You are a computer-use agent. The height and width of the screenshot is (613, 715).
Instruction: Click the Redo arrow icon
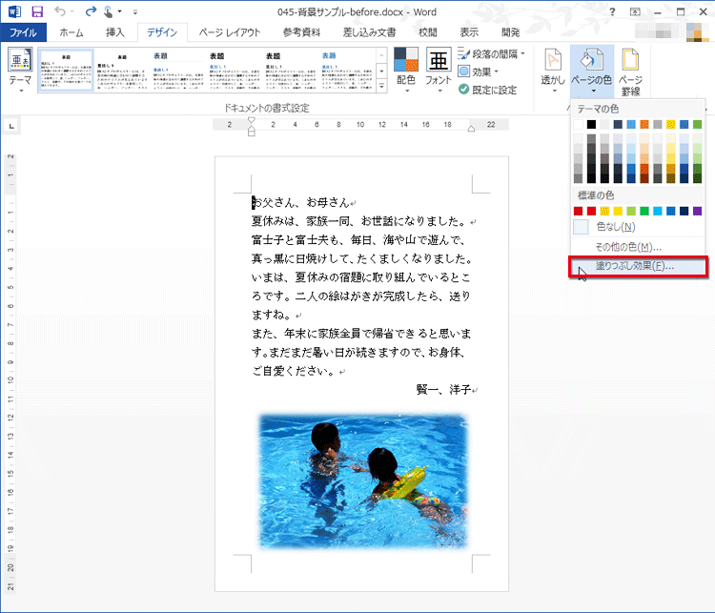click(x=92, y=10)
